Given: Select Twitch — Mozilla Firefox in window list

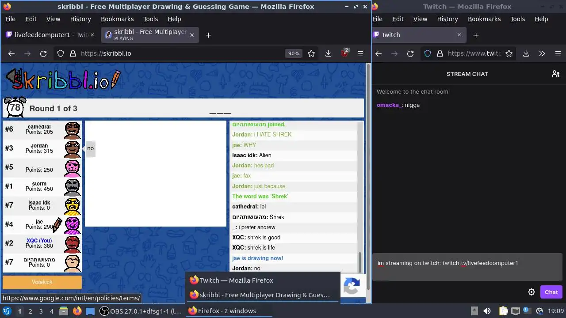Looking at the screenshot, I should point(263,280).
